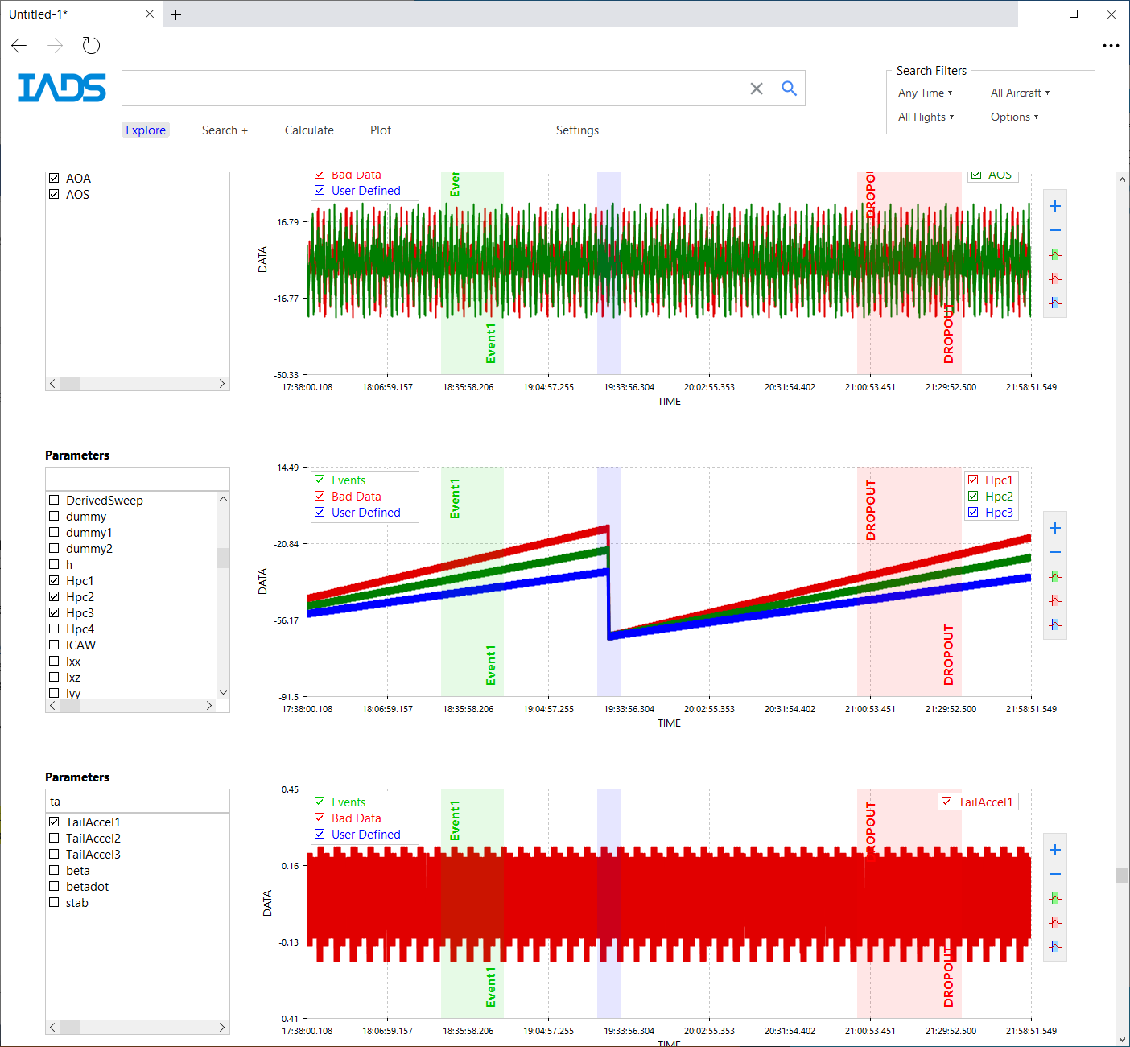The image size is (1130, 1047).
Task: Open a new tab with plus
Action: coord(175,14)
